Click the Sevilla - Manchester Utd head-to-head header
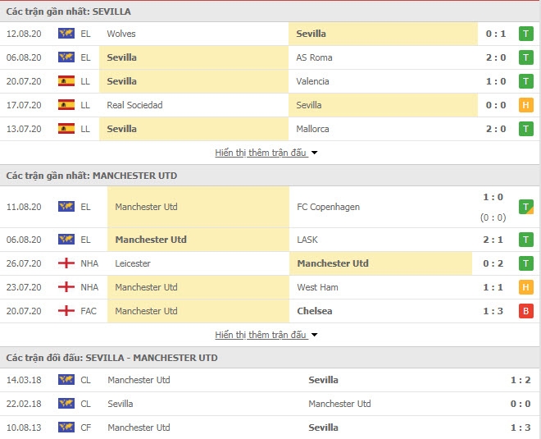541x439 pixels. 270,358
